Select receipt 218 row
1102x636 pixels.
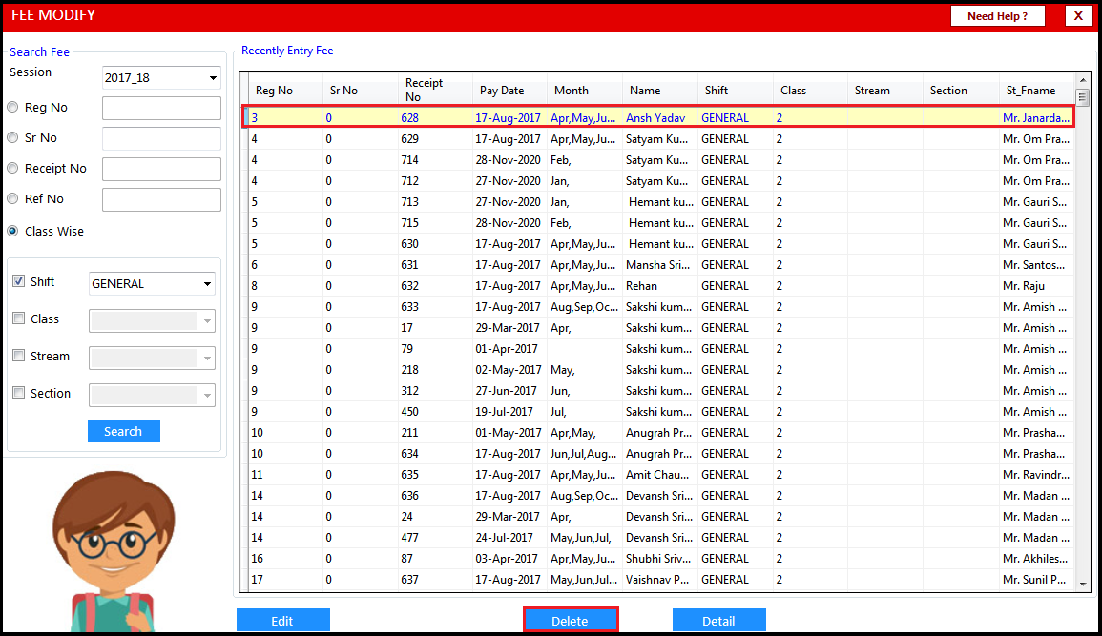[658, 370]
